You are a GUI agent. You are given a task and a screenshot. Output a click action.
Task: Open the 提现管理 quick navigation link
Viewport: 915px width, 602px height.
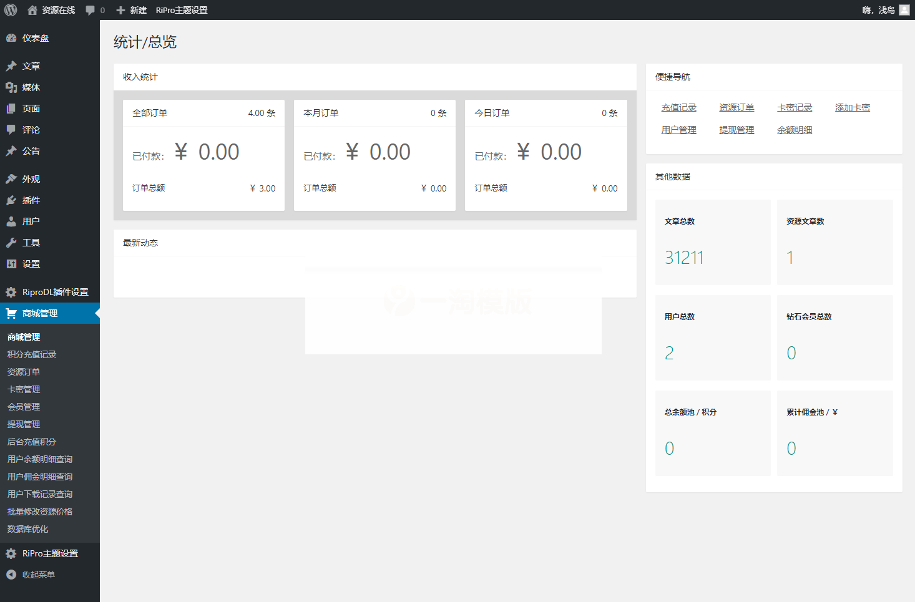(736, 130)
